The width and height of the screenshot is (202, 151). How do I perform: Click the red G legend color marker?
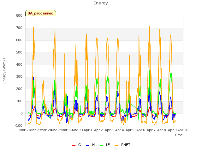[x=74, y=145]
